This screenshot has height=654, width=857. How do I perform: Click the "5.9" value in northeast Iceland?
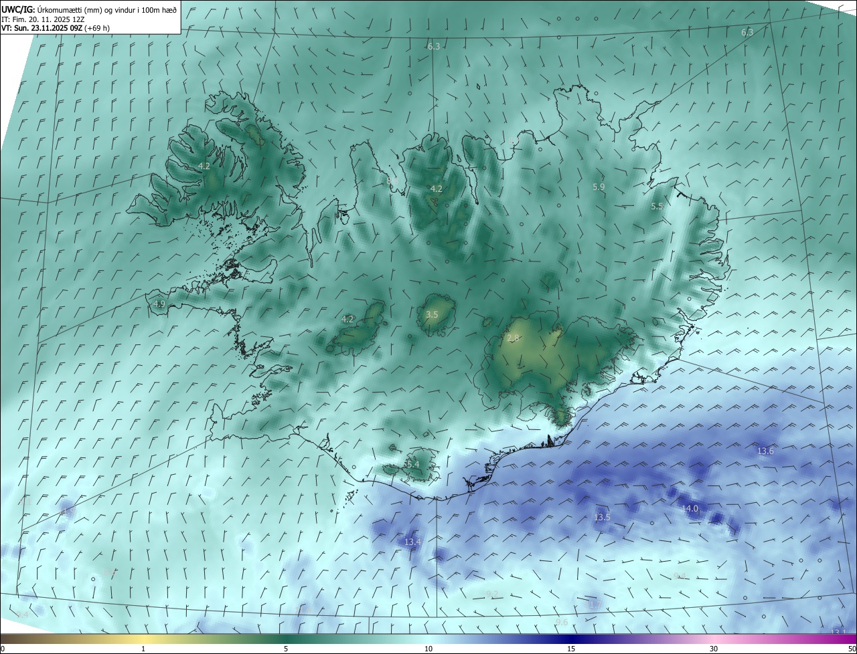click(599, 187)
